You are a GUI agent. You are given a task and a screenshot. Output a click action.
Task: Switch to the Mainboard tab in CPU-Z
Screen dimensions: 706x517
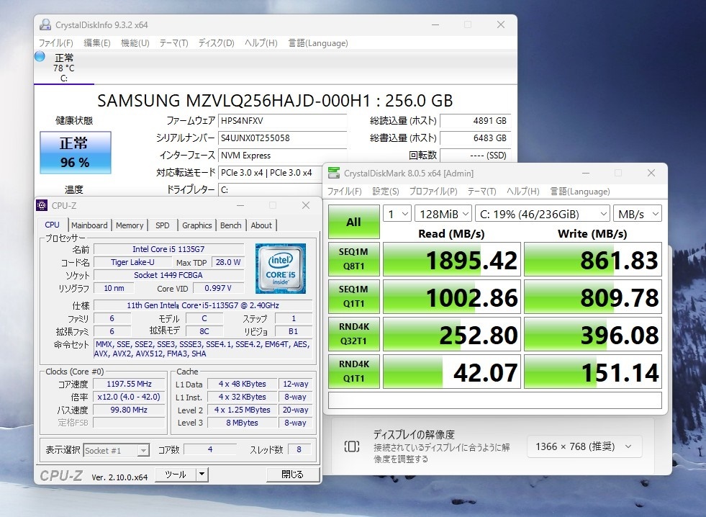[x=89, y=225]
